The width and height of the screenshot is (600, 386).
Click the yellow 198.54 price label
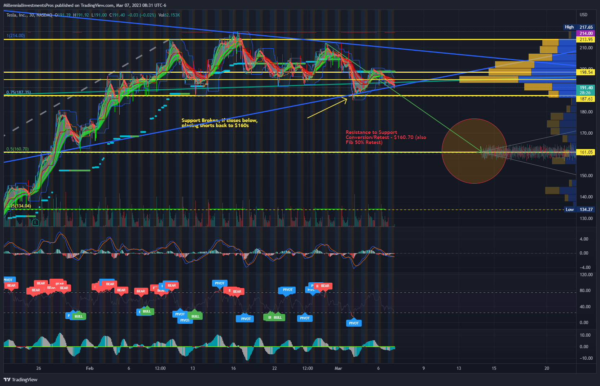pos(586,72)
